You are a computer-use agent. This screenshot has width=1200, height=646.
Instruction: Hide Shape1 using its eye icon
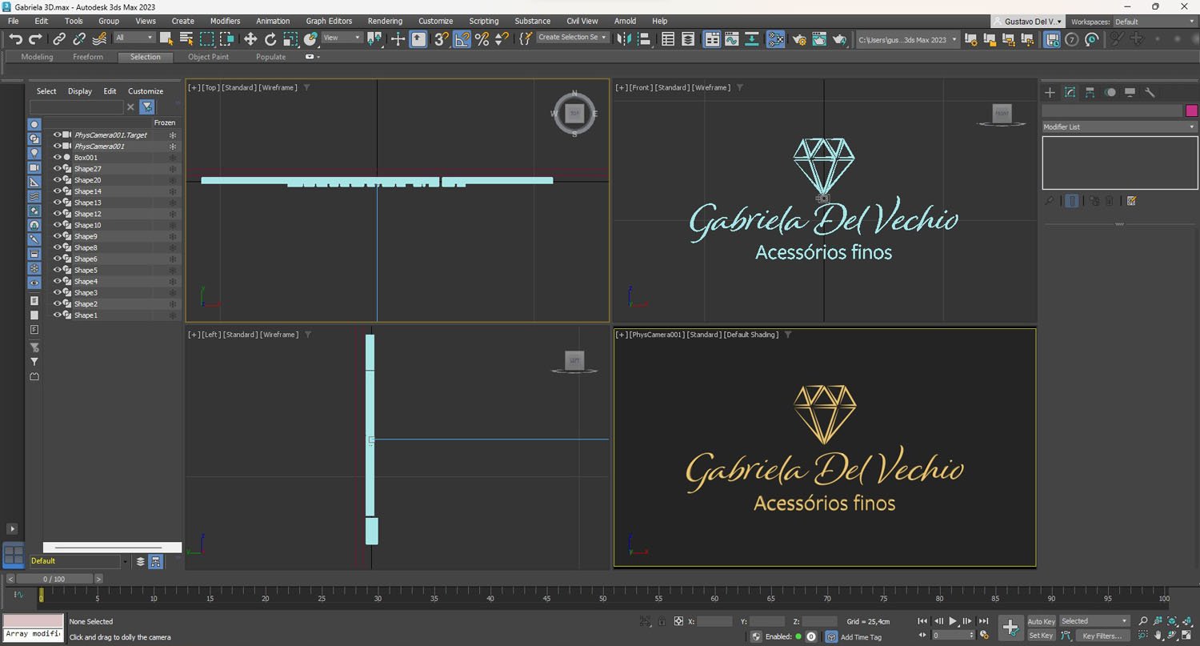pos(58,315)
